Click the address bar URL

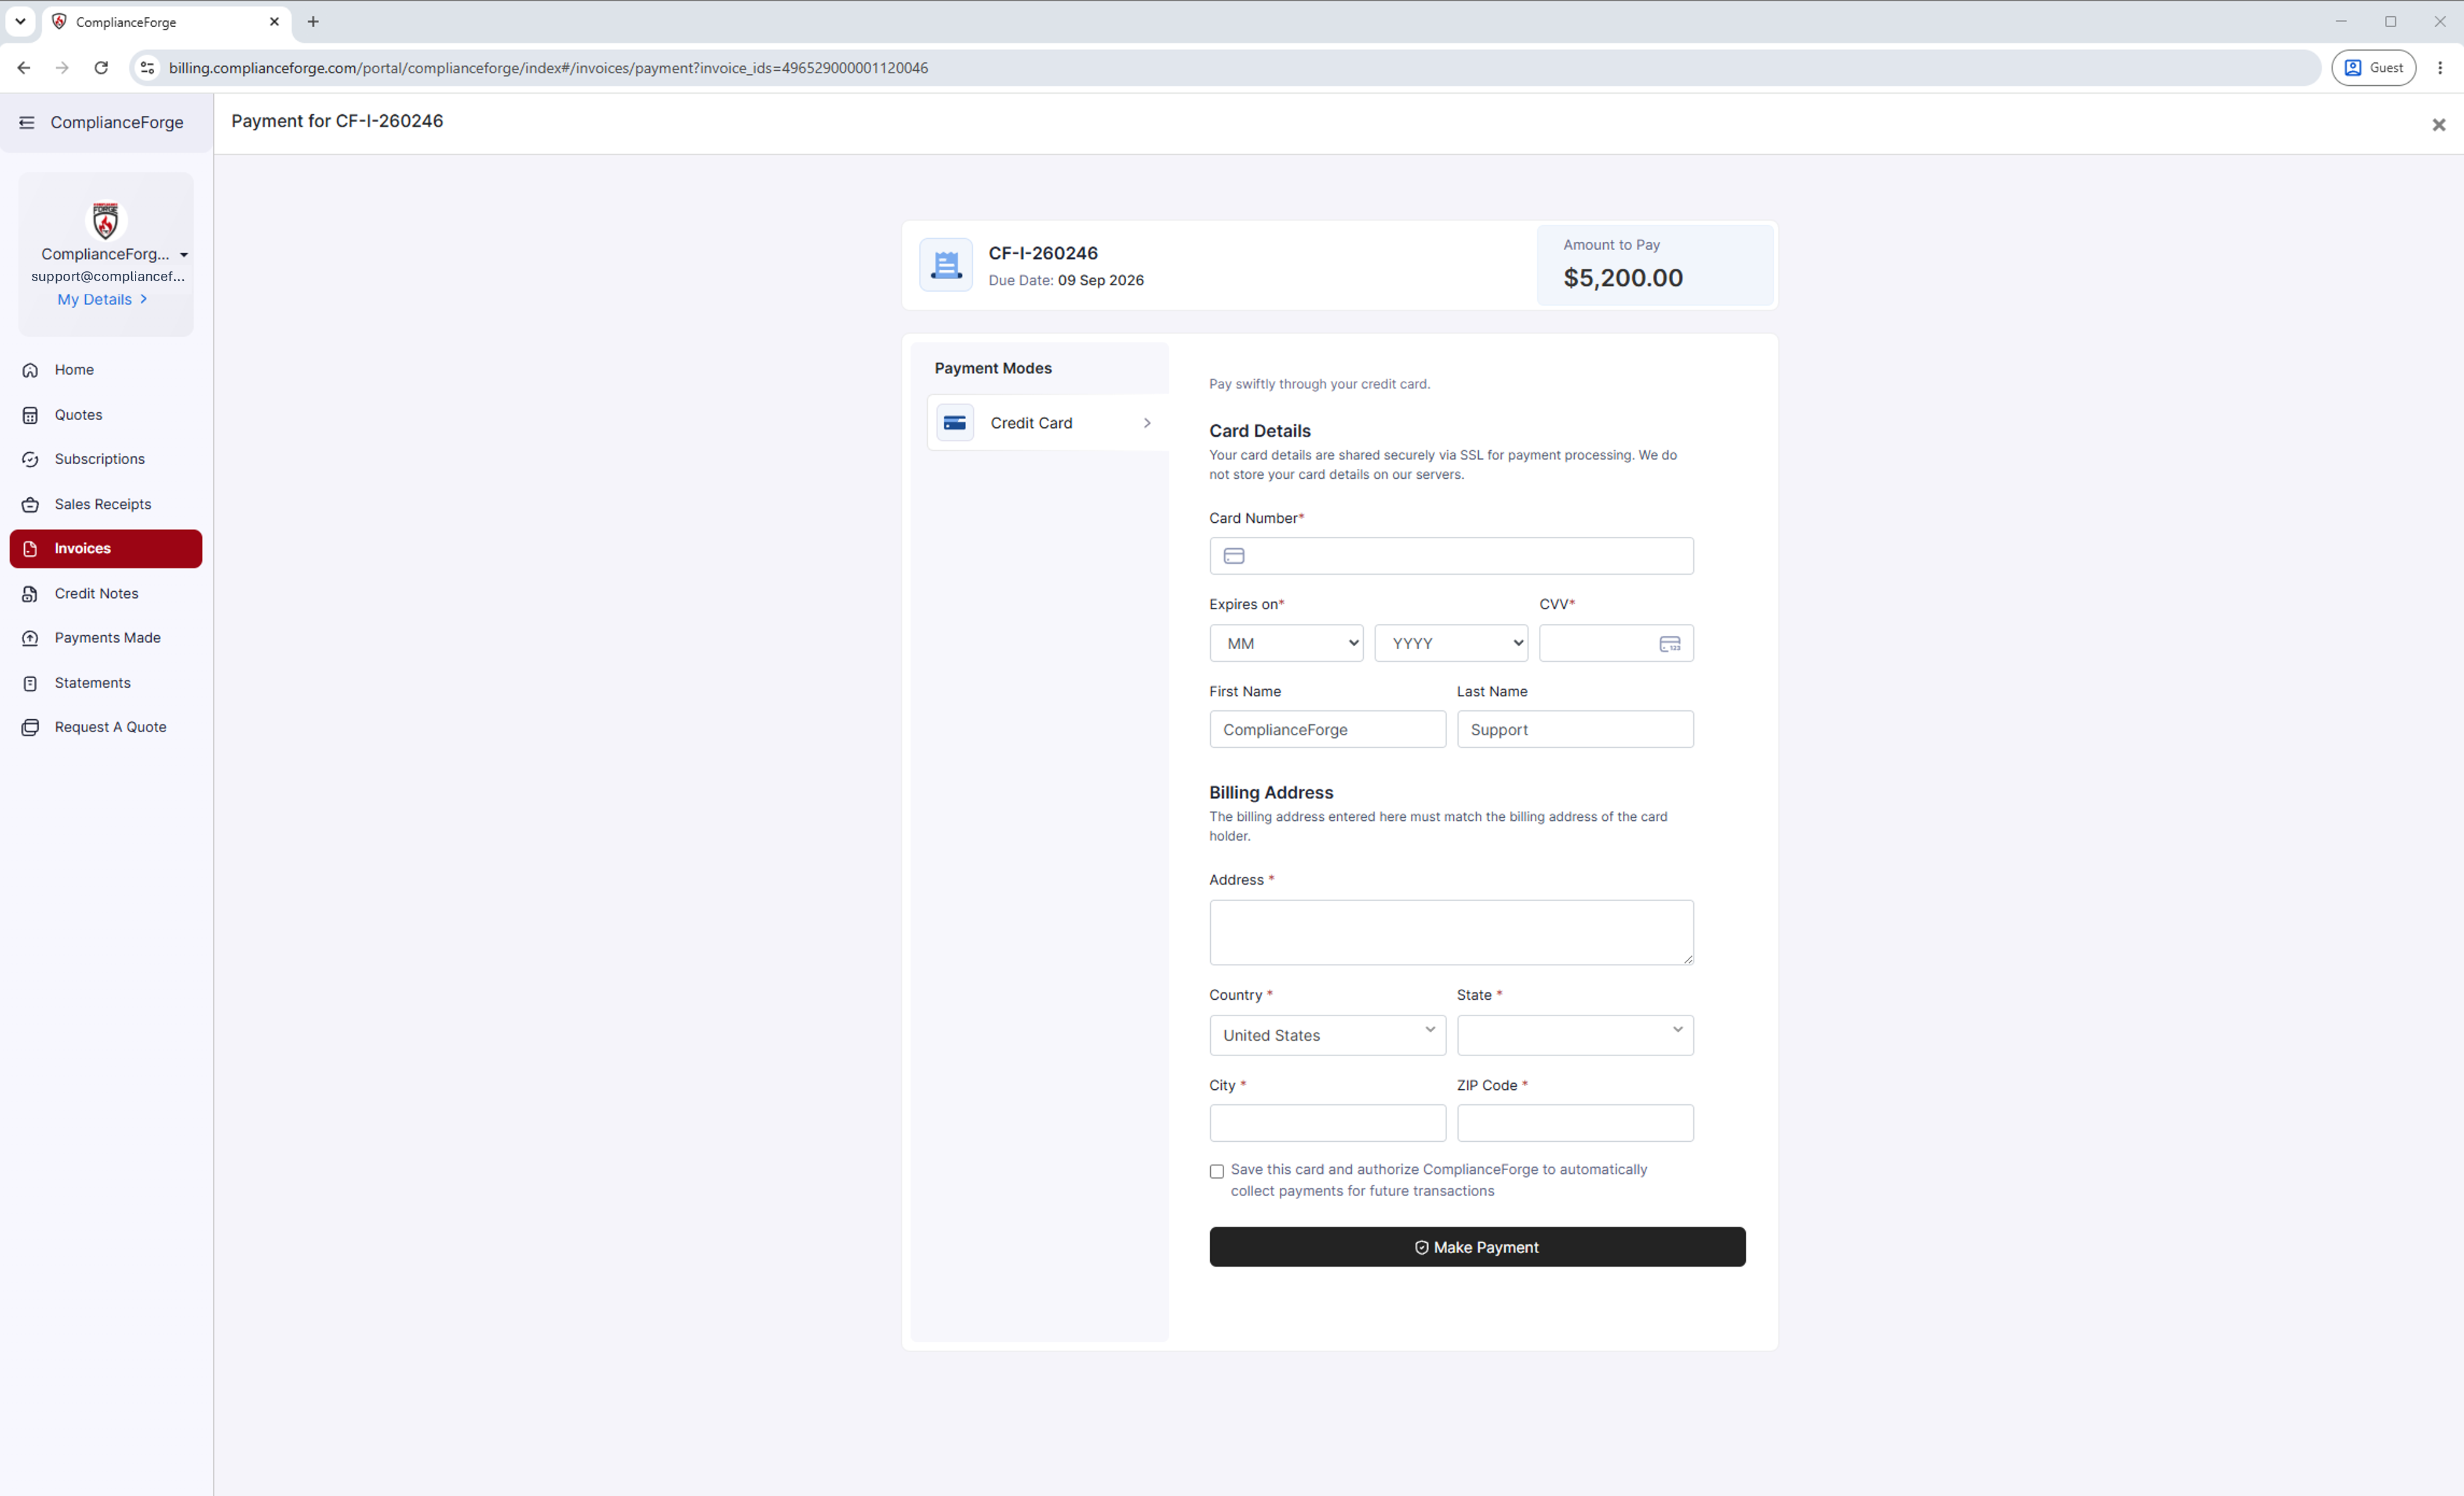click(548, 68)
